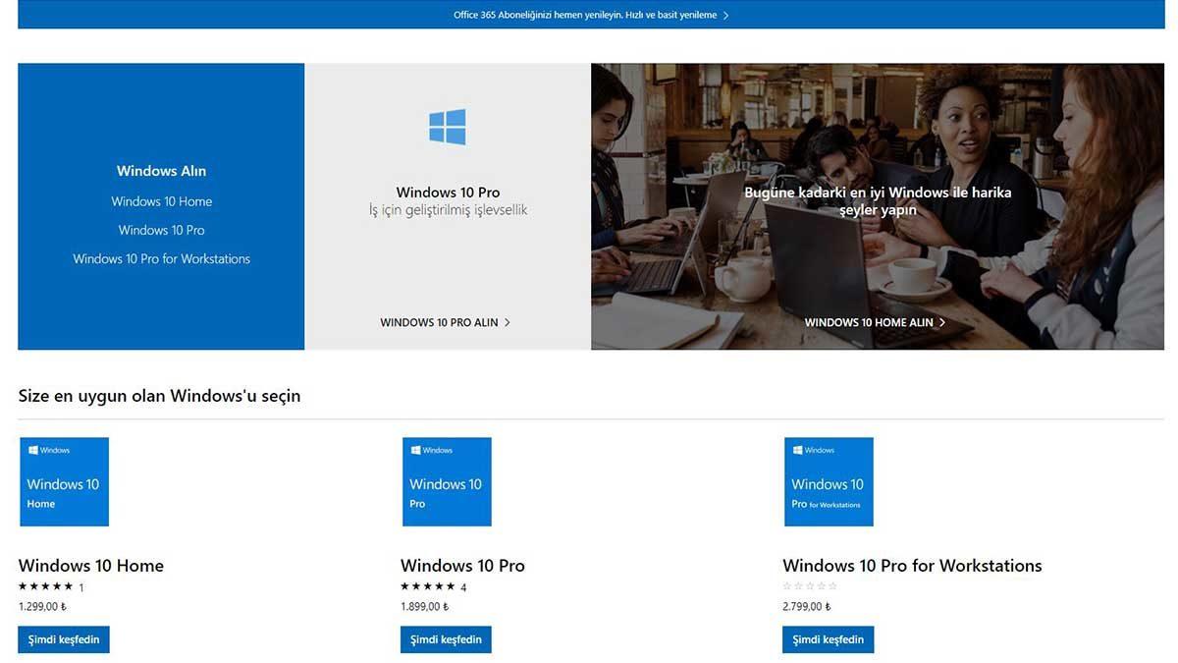Open the Windows 10 Home product tile image
This screenshot has width=1178, height=663.
tap(65, 481)
